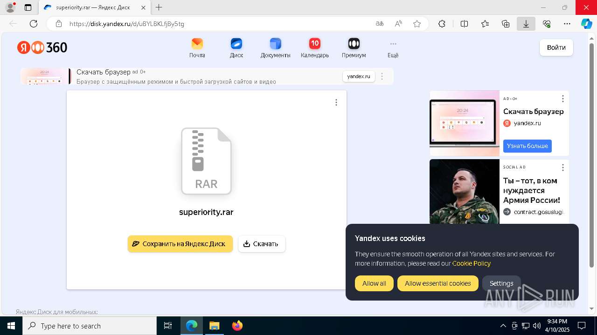Open the browser profile icon
Image resolution: width=597 pixels, height=335 pixels.
click(x=10, y=7)
